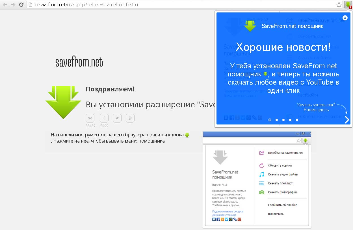Click the green camera icon
The height and width of the screenshot is (230, 353).
click(x=262, y=192)
